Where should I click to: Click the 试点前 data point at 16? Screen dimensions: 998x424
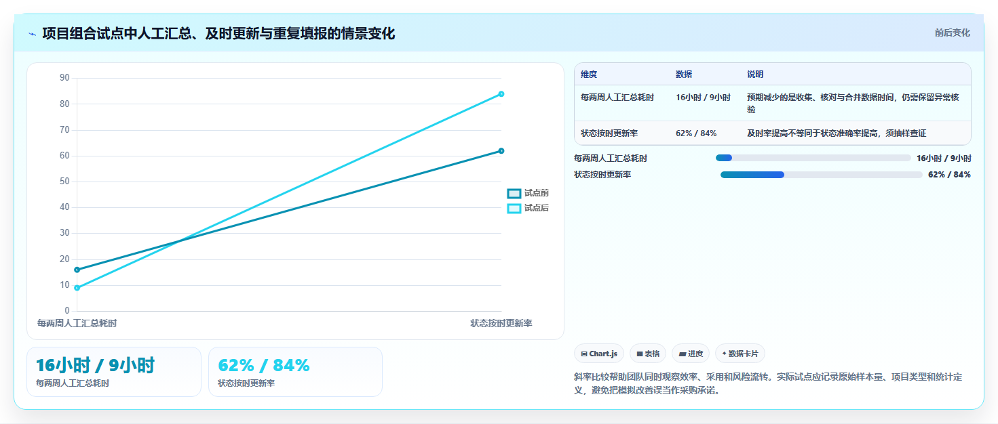coord(77,270)
